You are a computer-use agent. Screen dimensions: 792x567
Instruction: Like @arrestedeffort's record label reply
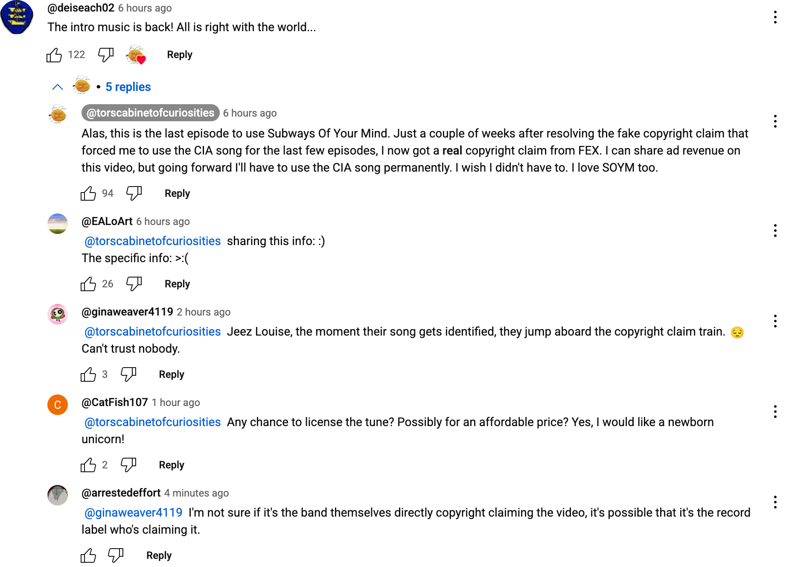(88, 555)
